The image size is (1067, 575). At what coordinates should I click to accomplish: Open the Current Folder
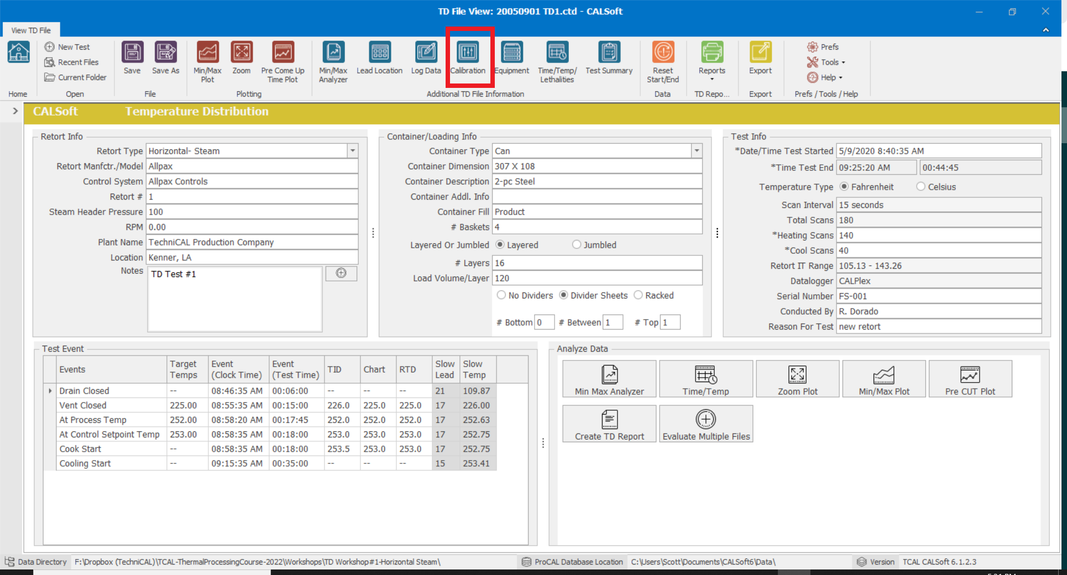75,77
